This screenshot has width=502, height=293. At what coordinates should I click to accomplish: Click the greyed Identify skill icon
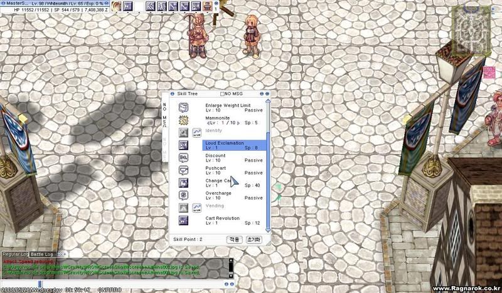coord(183,133)
